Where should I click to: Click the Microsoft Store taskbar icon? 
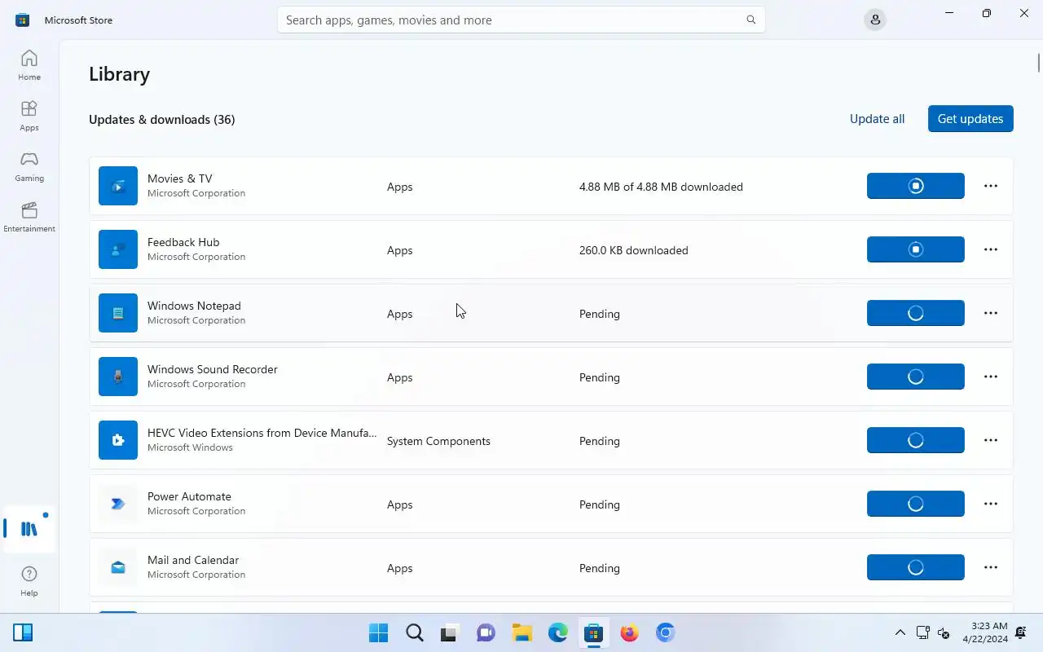594,632
